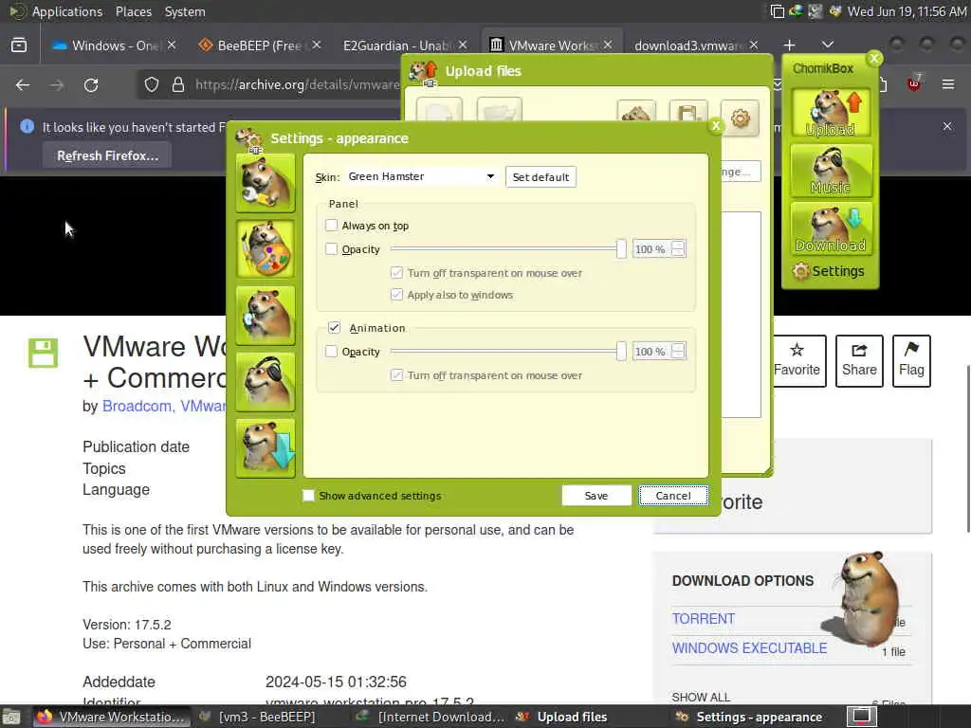Image resolution: width=971 pixels, height=728 pixels.
Task: Click the page vertical scrollbar
Action: coord(967,448)
